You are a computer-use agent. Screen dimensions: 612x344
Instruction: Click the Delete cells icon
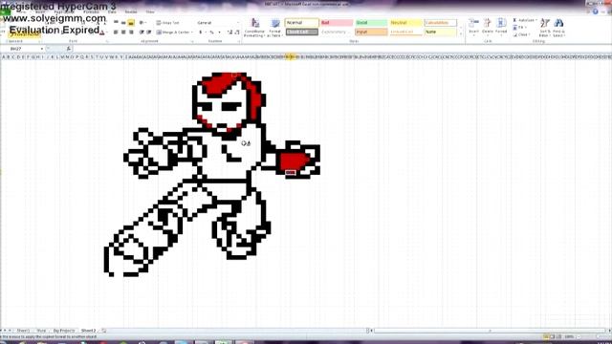pyautogui.click(x=488, y=23)
